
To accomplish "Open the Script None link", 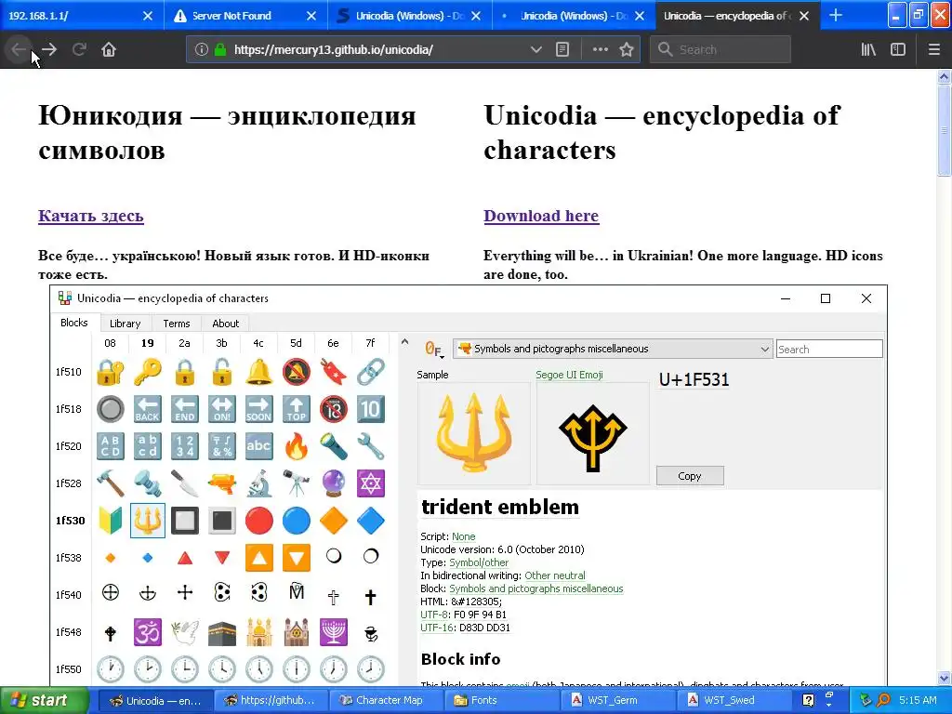I will (463, 536).
